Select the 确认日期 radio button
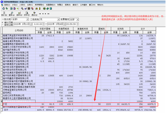 click(2, 23)
